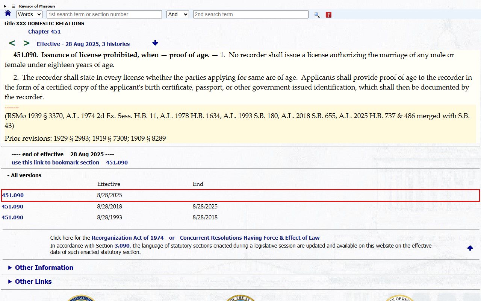
Task: Expand the Other Links section
Action: click(30, 281)
